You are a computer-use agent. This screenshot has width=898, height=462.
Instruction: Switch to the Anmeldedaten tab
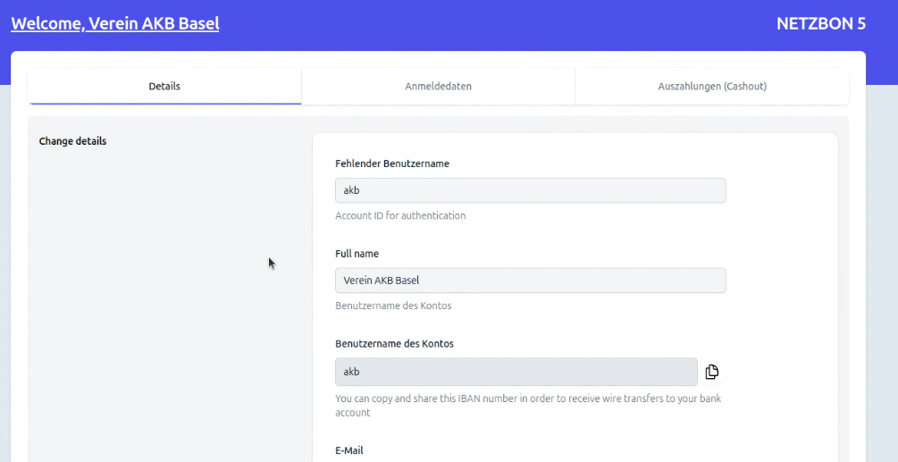pos(438,87)
